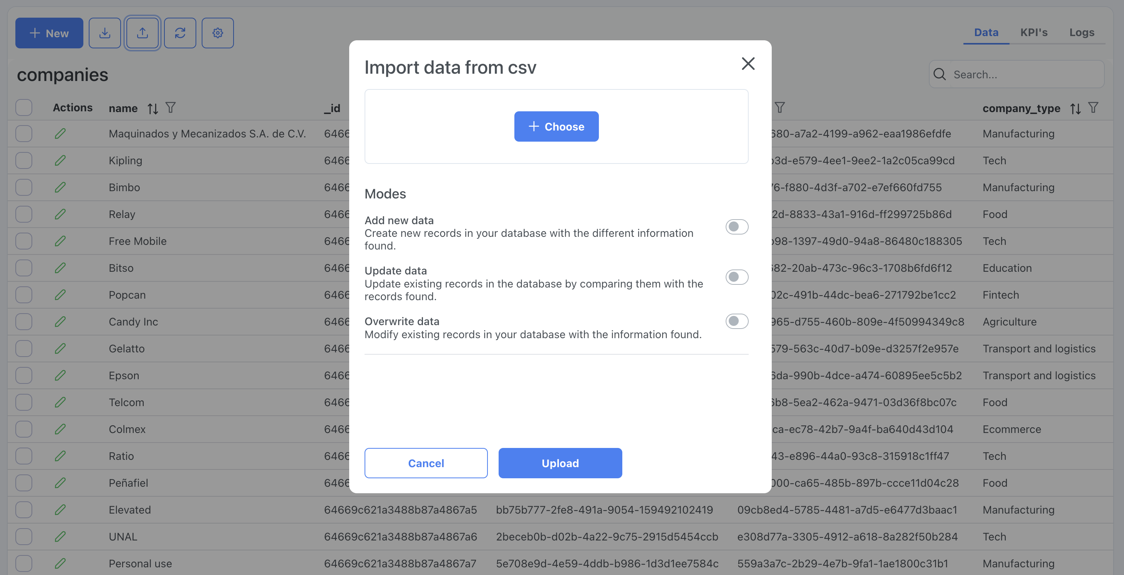This screenshot has width=1124, height=575.
Task: Open the settings gear icon
Action: tap(218, 33)
